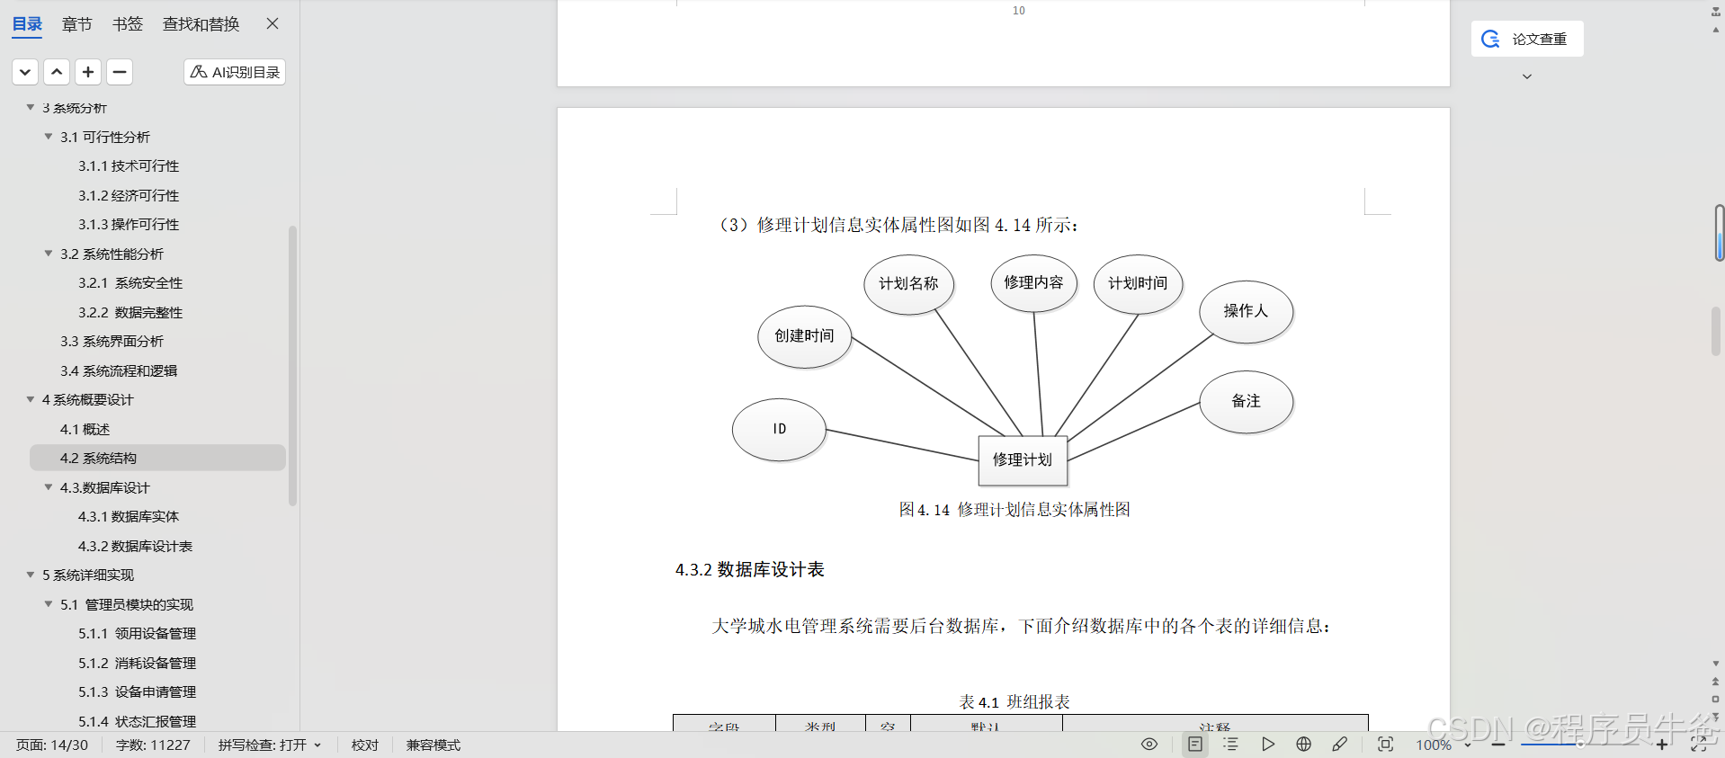This screenshot has width=1725, height=758.
Task: Collapse the '3.1 可行性分析' node arrow
Action: point(49,137)
